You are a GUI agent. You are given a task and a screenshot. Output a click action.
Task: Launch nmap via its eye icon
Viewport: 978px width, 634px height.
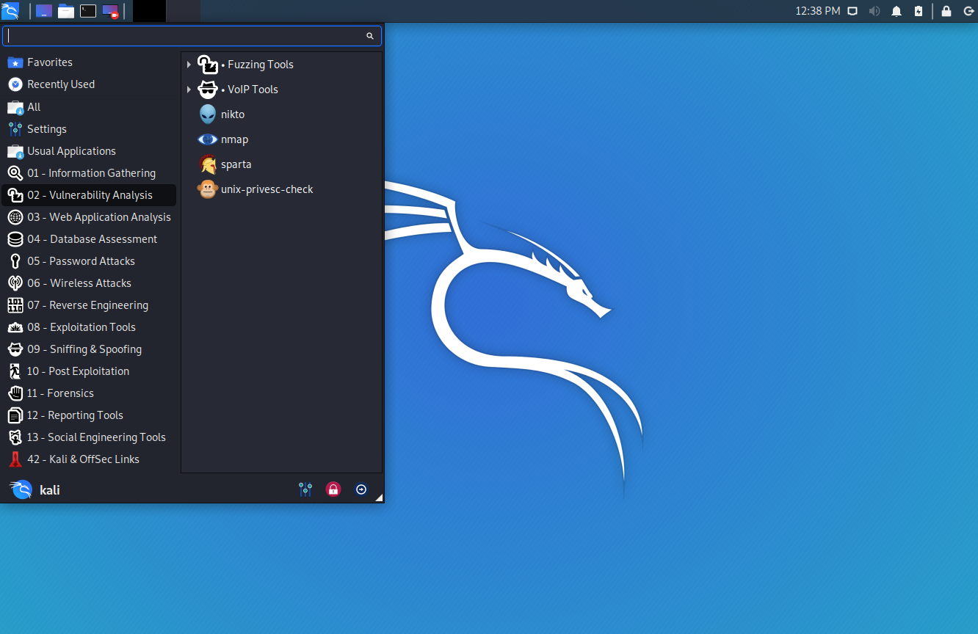click(209, 139)
